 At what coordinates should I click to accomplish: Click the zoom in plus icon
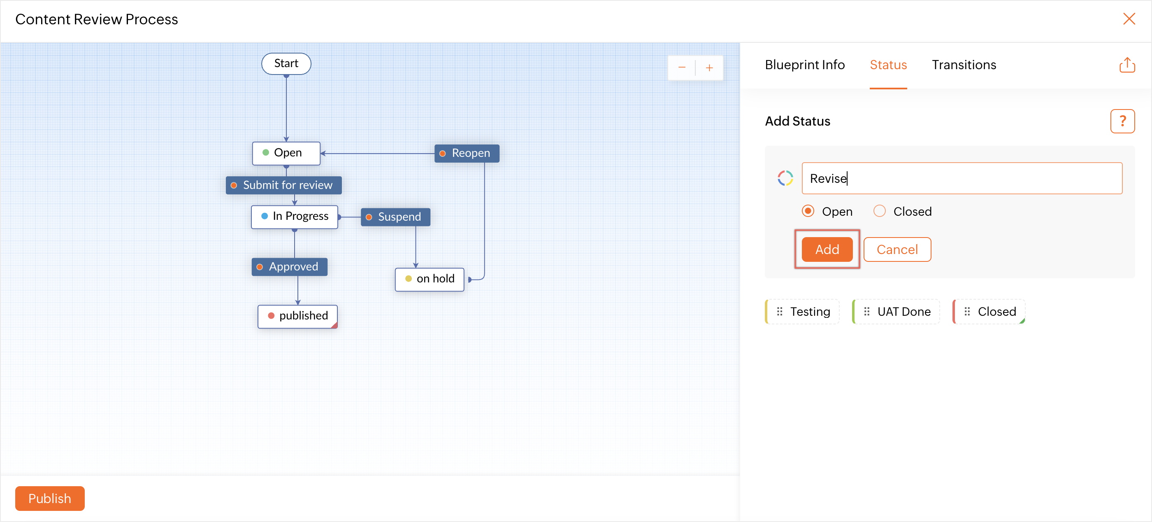(709, 68)
